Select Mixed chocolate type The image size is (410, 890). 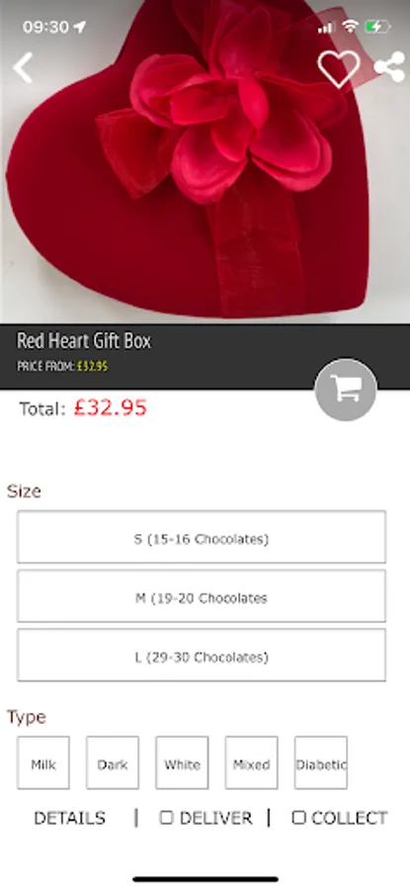click(x=251, y=762)
